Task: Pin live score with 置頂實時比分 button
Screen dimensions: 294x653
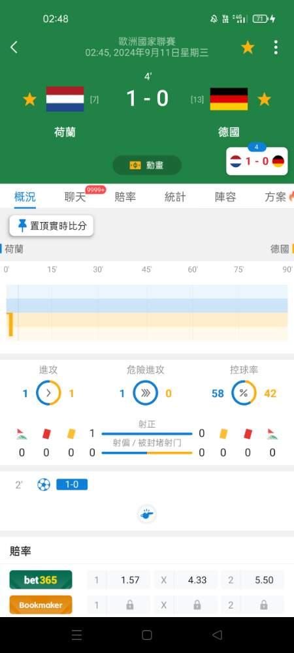Action: (x=52, y=226)
